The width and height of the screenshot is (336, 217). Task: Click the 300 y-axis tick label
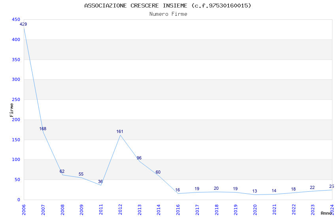pyautogui.click(x=16, y=79)
